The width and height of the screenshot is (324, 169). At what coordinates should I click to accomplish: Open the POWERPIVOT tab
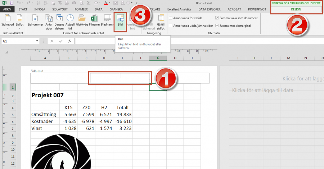pyautogui.click(x=257, y=9)
